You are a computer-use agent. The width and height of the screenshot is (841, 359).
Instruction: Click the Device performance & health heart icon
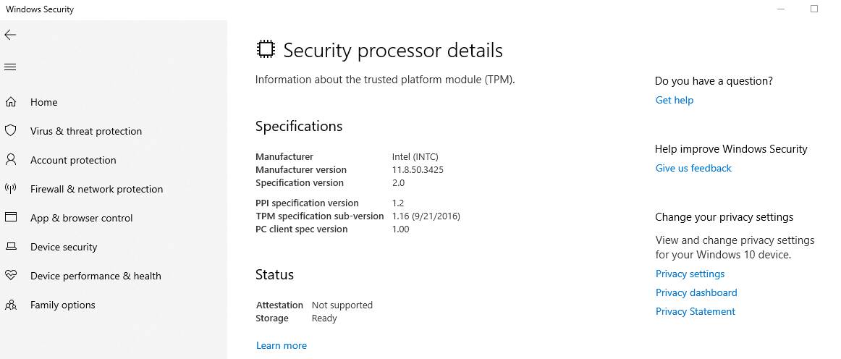11,276
